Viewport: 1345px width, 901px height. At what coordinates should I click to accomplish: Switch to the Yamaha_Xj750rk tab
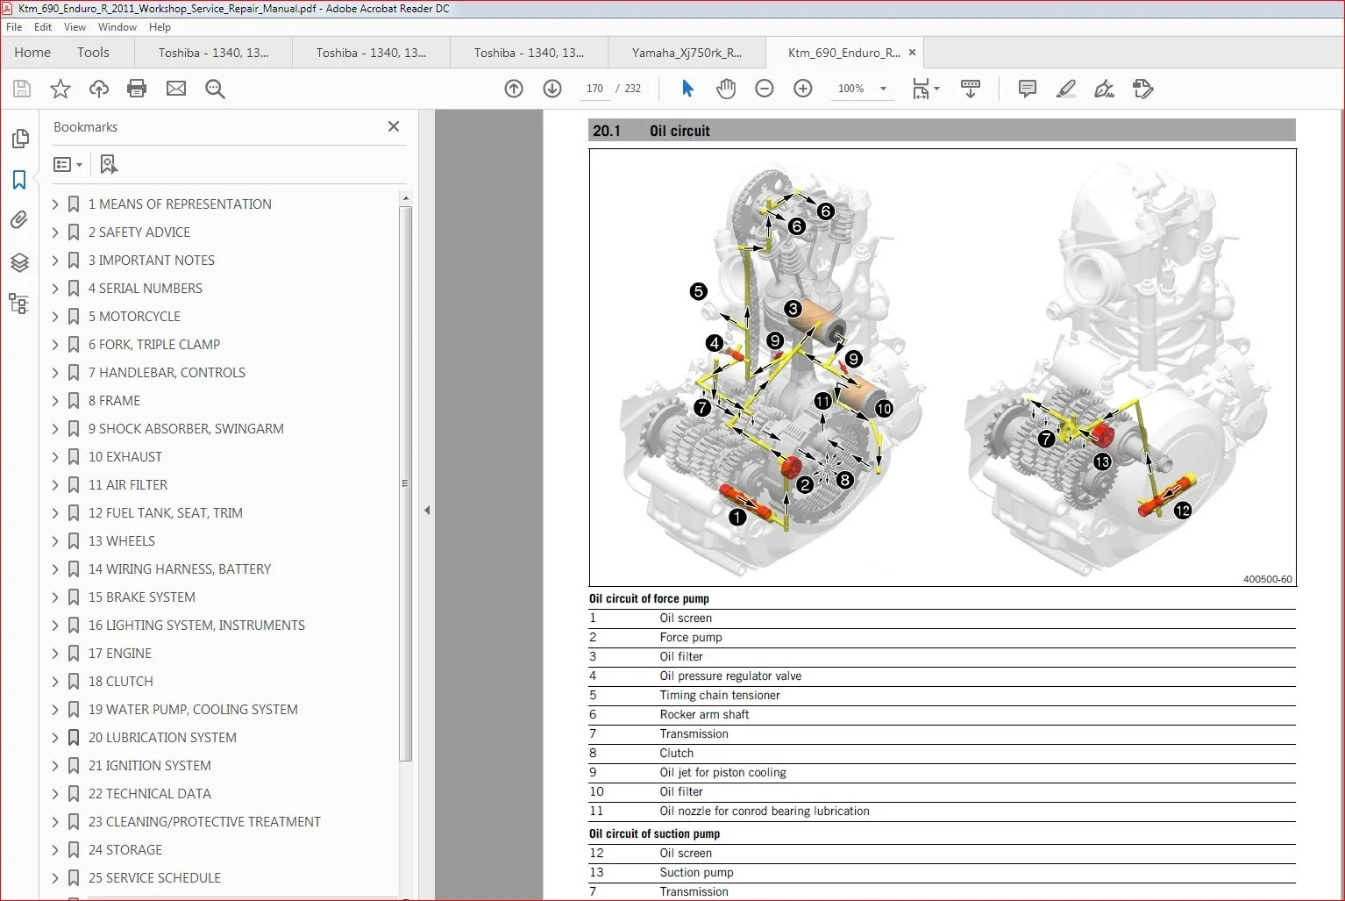pyautogui.click(x=687, y=53)
